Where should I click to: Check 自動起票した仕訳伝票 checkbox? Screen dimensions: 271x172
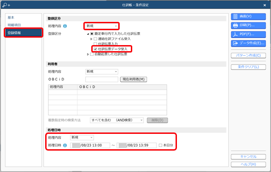92,54
